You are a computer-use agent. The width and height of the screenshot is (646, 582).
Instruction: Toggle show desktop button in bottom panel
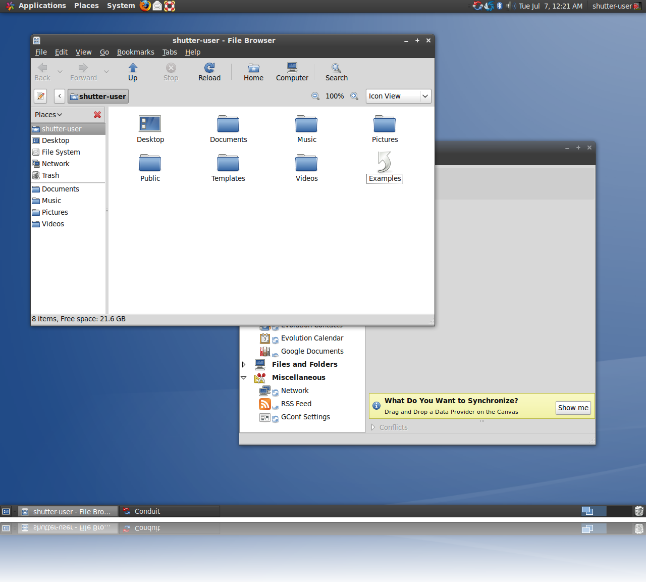click(6, 511)
